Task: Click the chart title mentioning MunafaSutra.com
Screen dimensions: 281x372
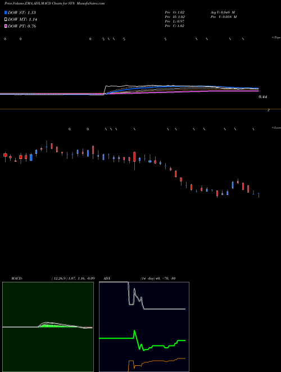Action: coord(55,3)
